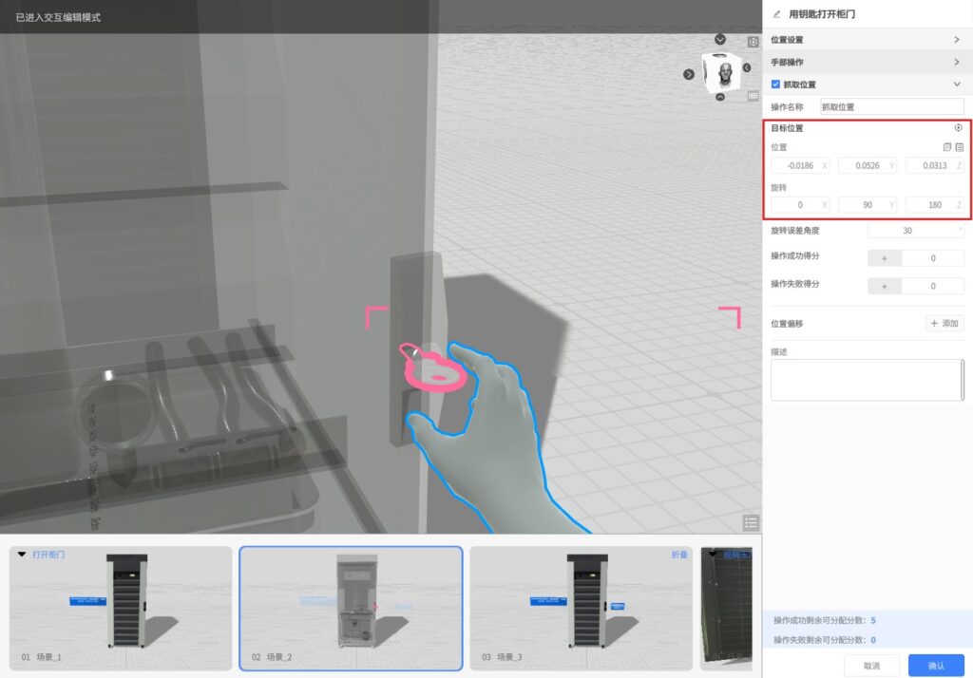This screenshot has height=678, width=973.
Task: Toggle the list icon at viewport bottom-right
Action: click(752, 523)
